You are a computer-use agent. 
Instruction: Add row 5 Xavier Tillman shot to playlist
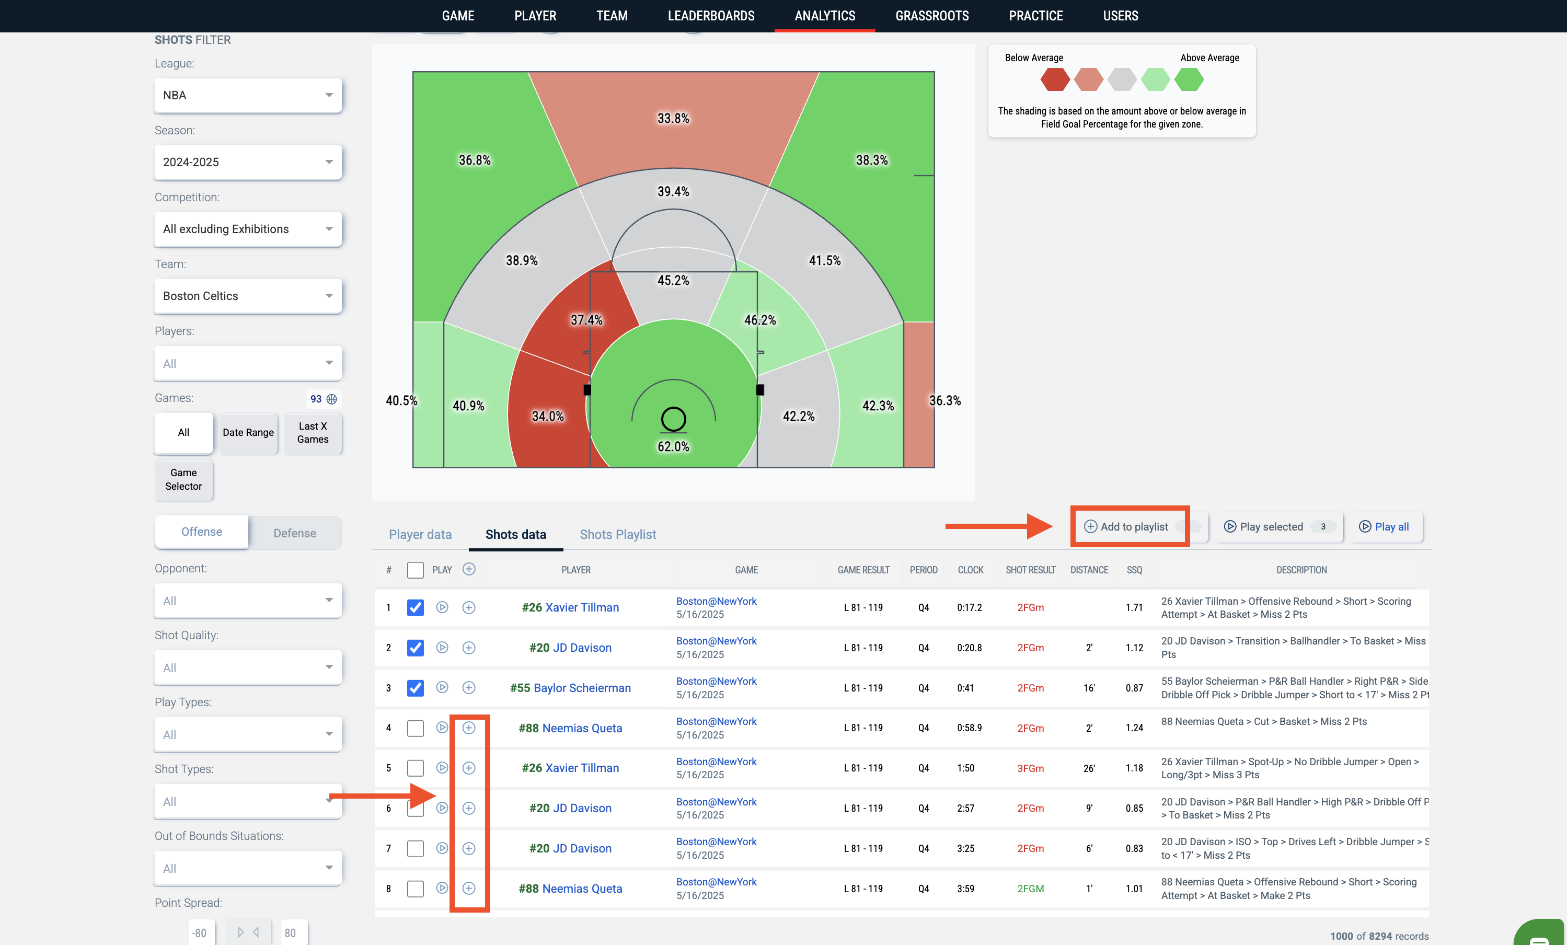click(469, 768)
